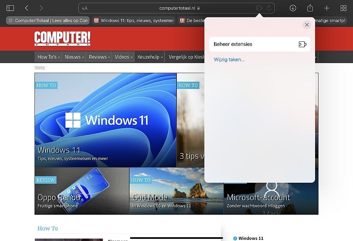Open Vergelijk op Kieskeurig menu item
The image size is (353, 241).
[x=186, y=57]
